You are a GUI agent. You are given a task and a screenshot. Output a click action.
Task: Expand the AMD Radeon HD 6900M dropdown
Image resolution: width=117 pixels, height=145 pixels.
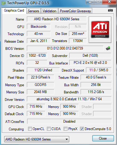37,139
